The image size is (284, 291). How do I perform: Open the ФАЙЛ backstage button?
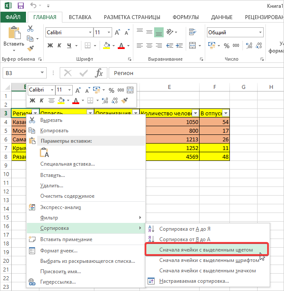(x=13, y=17)
